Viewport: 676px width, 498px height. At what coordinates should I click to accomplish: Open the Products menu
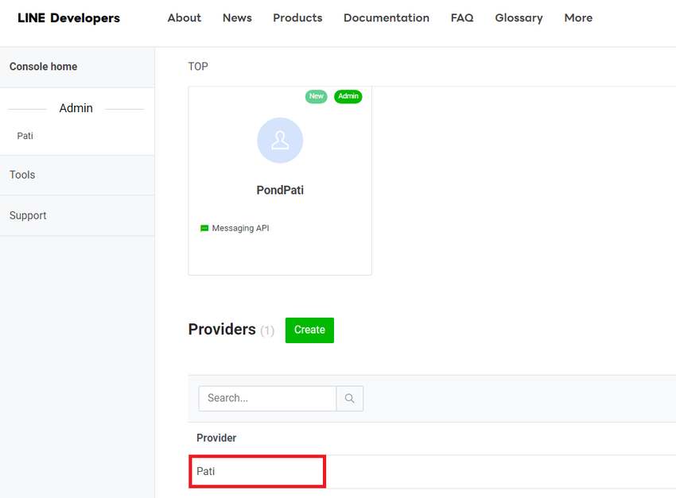[x=297, y=18]
